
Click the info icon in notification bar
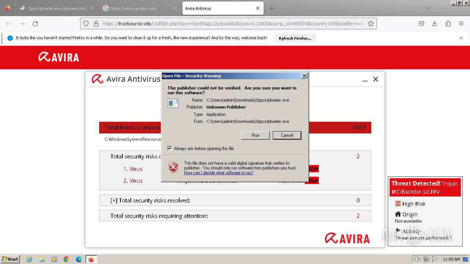10,38
